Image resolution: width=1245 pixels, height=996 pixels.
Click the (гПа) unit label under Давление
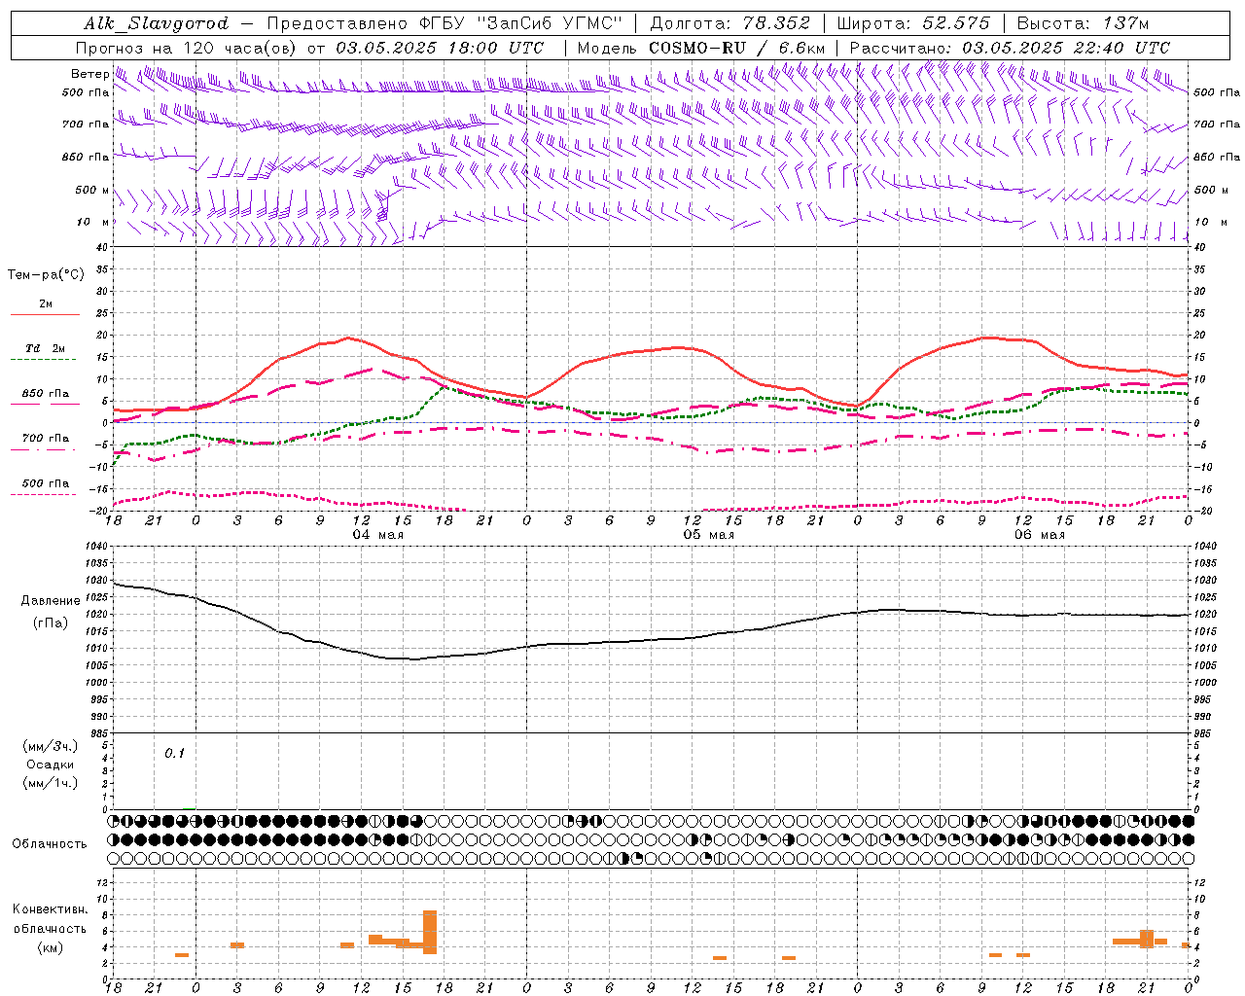tap(51, 623)
